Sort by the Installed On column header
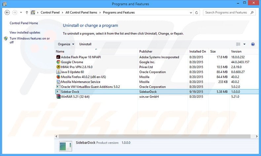This screenshot has height=156, width=261. point(198,51)
